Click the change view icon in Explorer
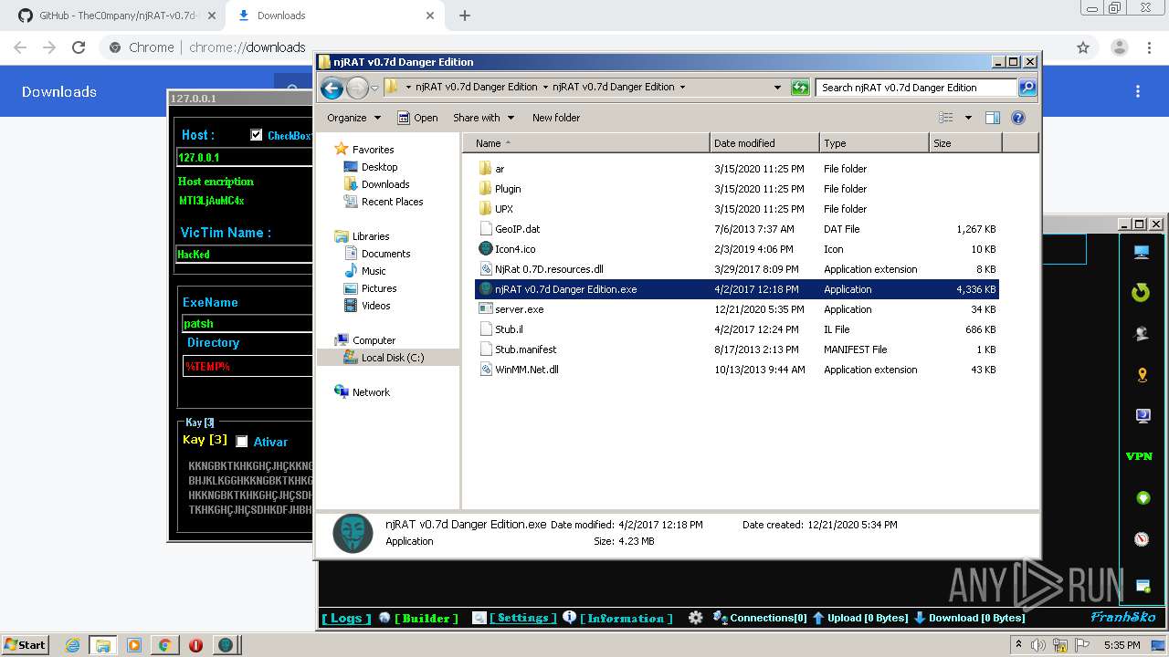 point(946,118)
